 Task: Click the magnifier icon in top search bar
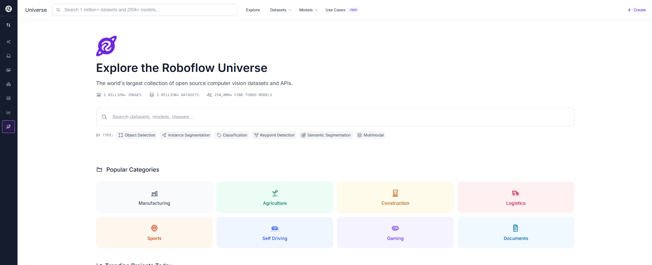[x=58, y=10]
